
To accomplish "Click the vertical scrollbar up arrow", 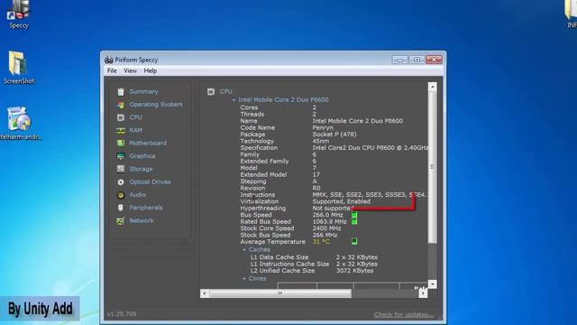I will [433, 87].
